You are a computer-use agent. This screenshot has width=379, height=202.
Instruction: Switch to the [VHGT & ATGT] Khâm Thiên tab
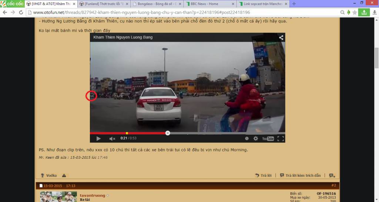51,4
